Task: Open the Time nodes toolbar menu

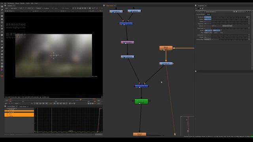Action: (2, 13)
